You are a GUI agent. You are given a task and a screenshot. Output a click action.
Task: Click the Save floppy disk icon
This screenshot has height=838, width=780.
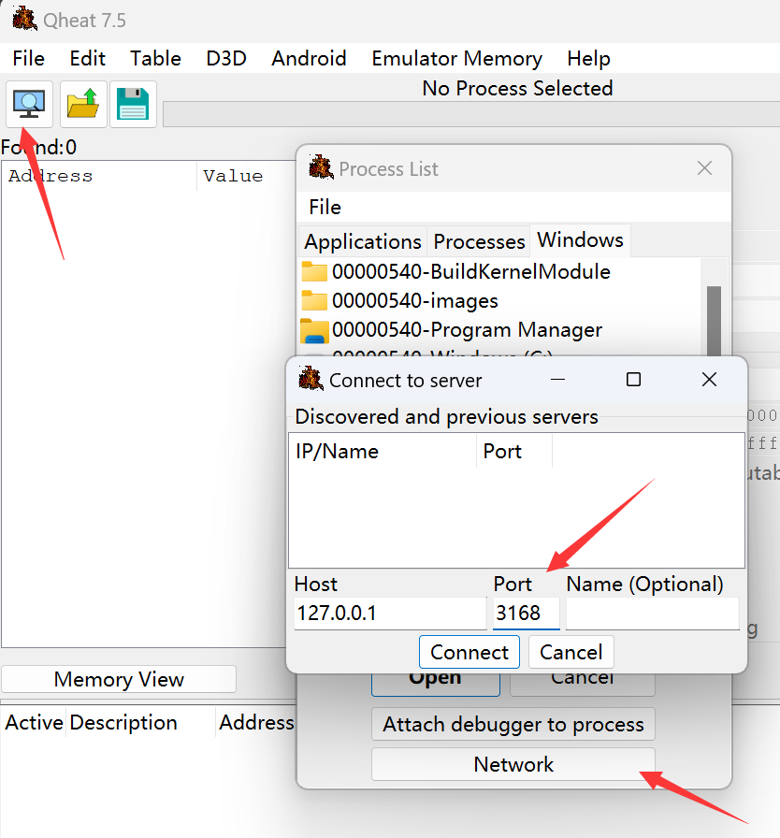click(x=133, y=104)
